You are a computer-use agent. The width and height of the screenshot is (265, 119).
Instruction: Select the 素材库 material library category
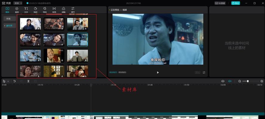[x=10, y=26]
